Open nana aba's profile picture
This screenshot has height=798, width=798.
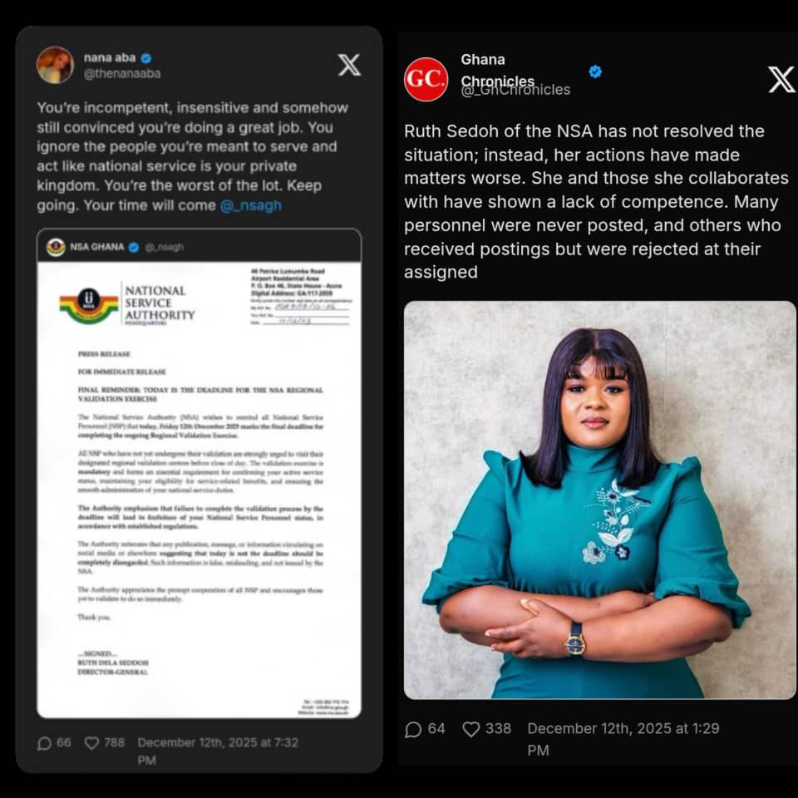click(55, 65)
